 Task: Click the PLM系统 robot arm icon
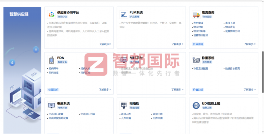[124, 14]
